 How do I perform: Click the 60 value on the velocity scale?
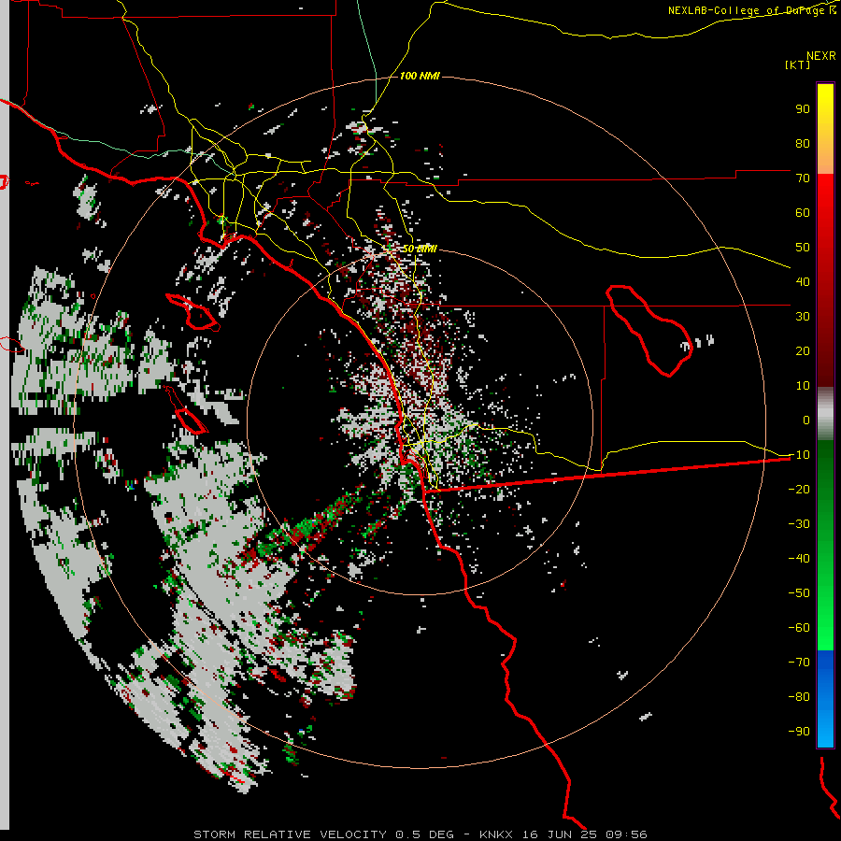coord(803,213)
